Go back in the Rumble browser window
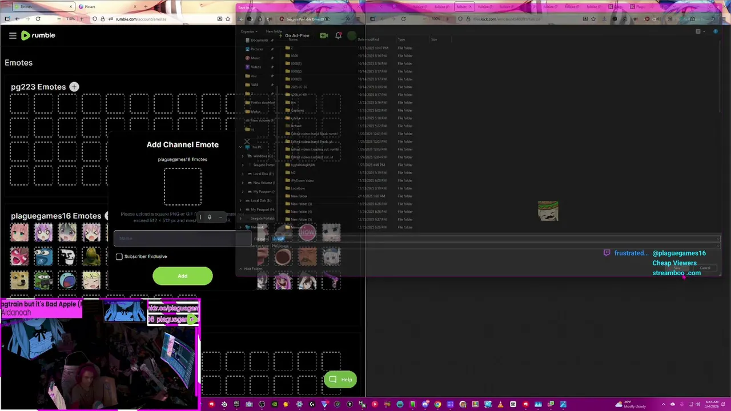 (x=17, y=19)
